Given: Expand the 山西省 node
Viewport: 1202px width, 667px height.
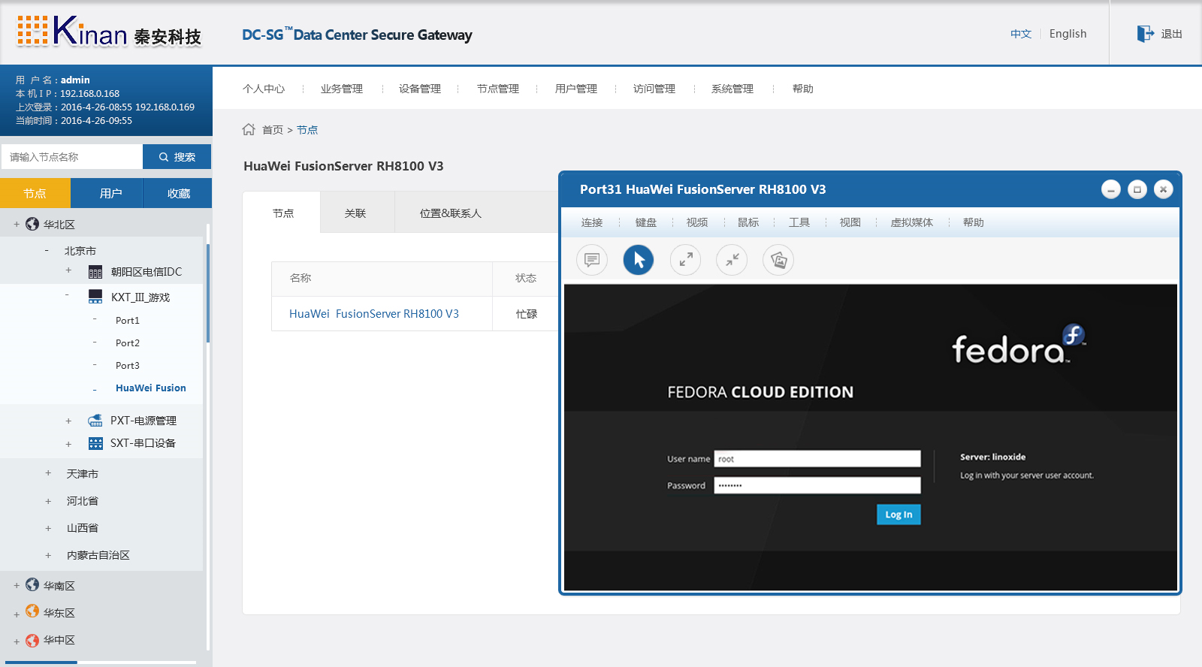Looking at the screenshot, I should point(48,528).
